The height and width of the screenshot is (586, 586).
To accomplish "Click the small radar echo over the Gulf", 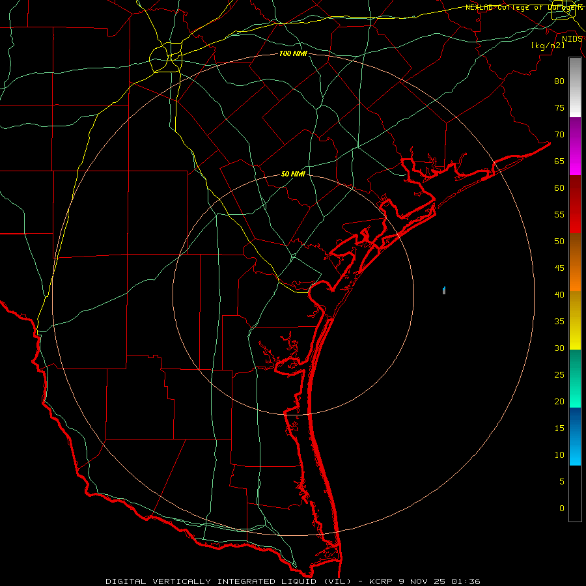I will click(443, 290).
